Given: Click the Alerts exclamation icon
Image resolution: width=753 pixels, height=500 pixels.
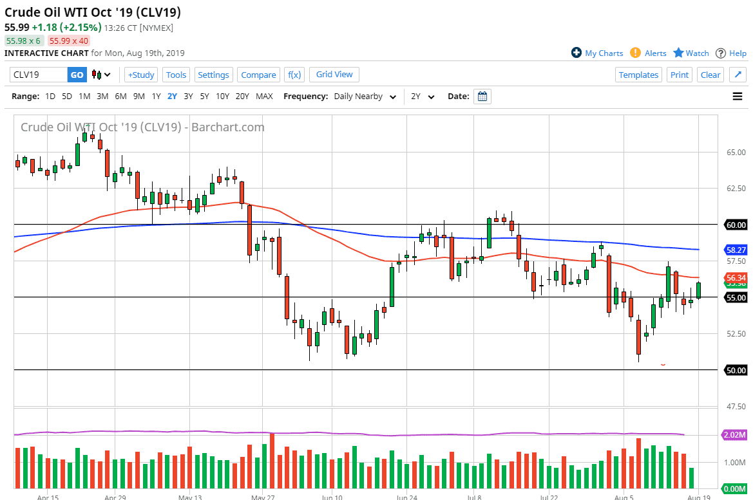Looking at the screenshot, I should [635, 53].
